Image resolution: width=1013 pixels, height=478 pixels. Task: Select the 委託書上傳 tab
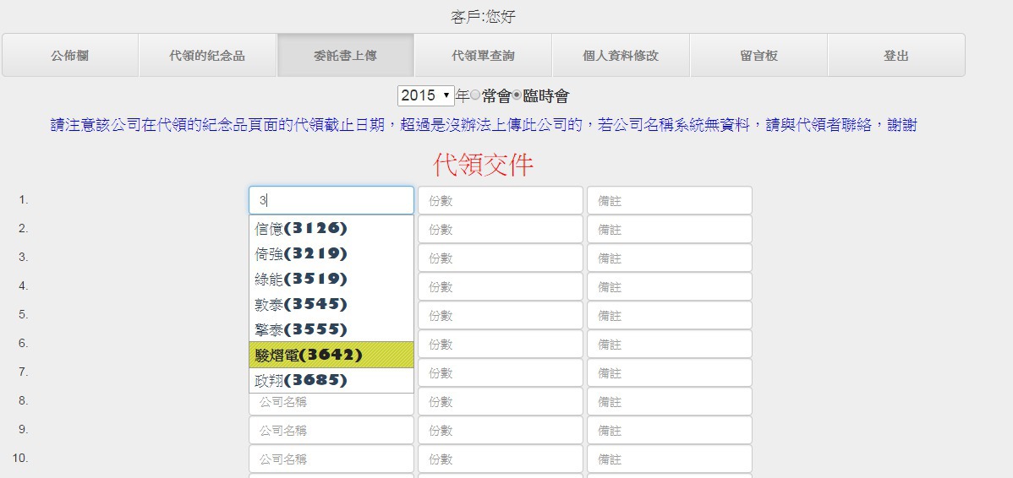point(345,56)
